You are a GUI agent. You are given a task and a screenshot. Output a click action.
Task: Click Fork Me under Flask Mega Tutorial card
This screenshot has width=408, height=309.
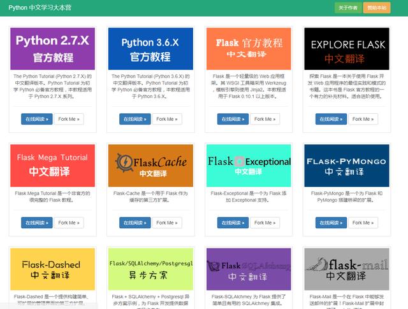point(69,223)
